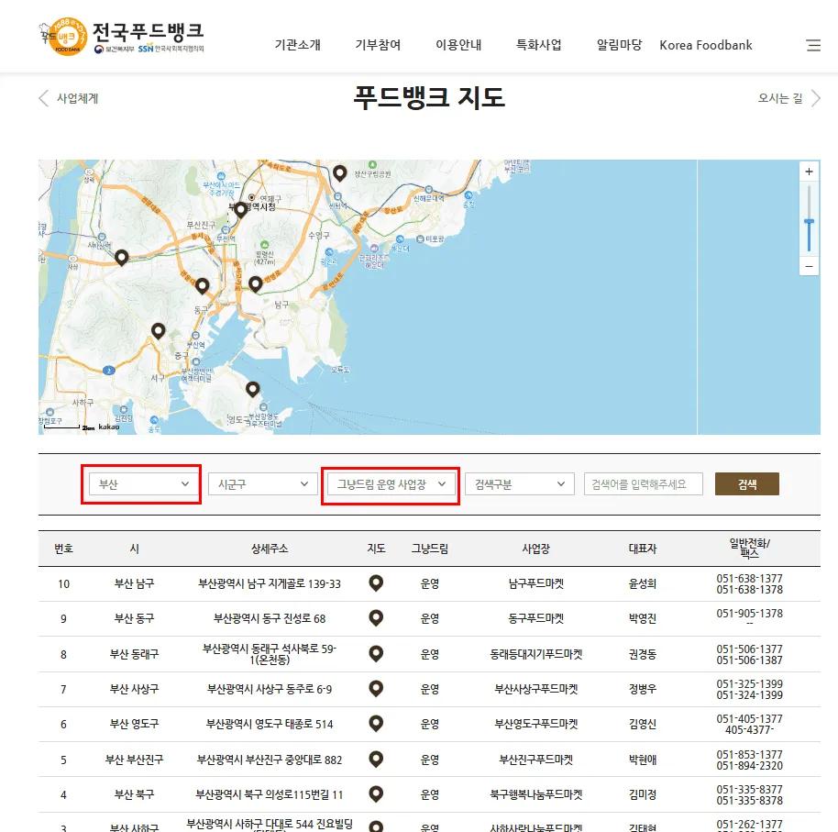The image size is (838, 832).
Task: Click the map pin icon for 북구행복나눔푸드마켓 row
Action: (375, 794)
